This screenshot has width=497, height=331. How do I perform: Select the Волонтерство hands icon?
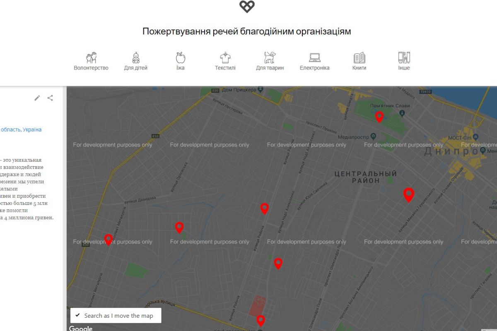[91, 58]
